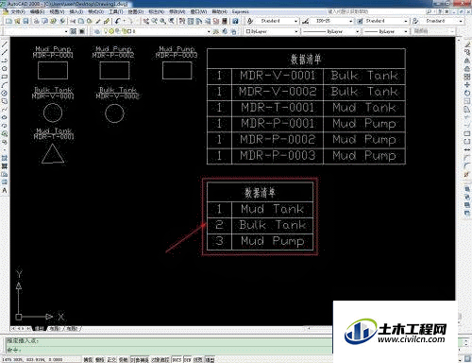Select the Arc tool
Image resolution: width=472 pixels, height=363 pixels.
pyautogui.click(x=5, y=85)
